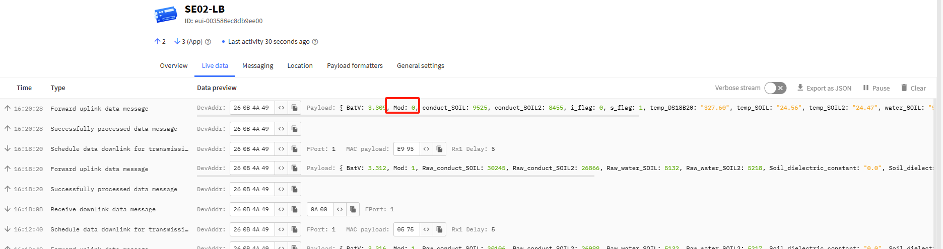The height and width of the screenshot is (249, 943).
Task: Go to Payload formatters tab
Action: click(x=355, y=66)
